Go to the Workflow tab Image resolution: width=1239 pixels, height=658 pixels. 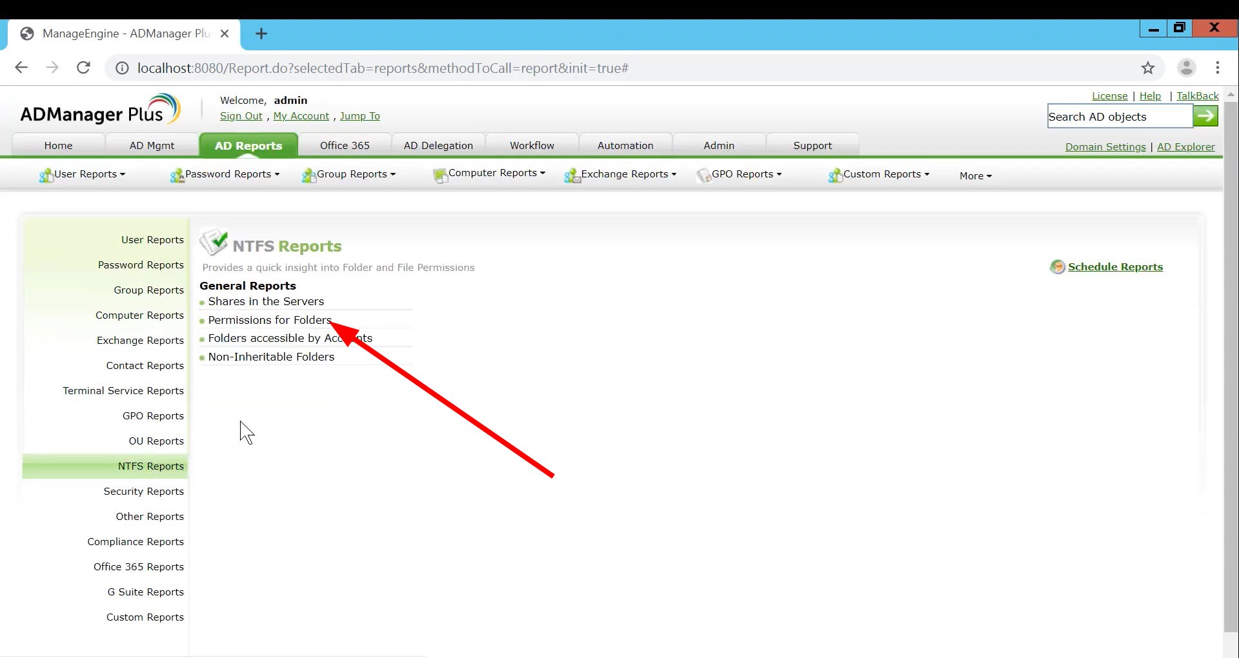click(x=532, y=145)
